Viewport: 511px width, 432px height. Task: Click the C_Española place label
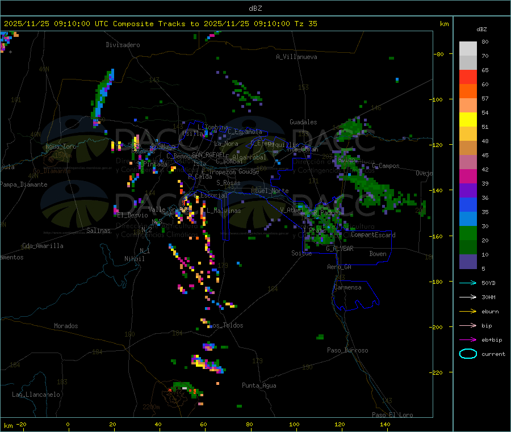245,132
